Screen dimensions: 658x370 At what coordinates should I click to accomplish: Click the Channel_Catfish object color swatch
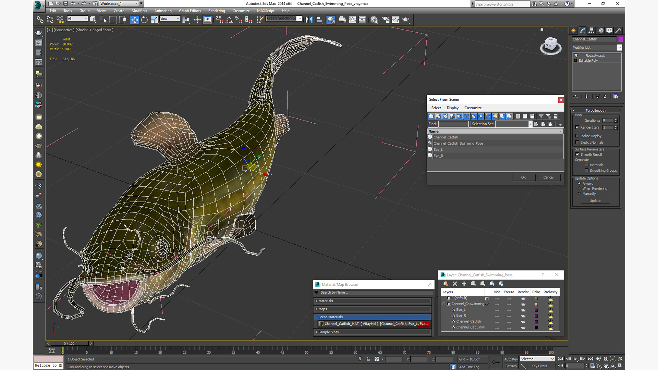pos(620,39)
